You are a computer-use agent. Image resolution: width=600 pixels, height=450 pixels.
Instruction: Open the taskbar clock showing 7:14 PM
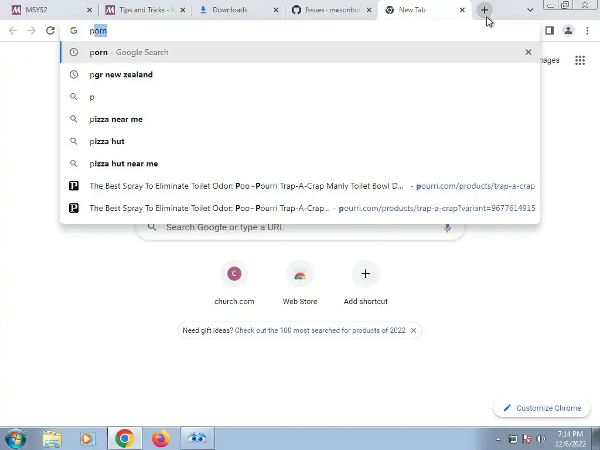[570, 439]
